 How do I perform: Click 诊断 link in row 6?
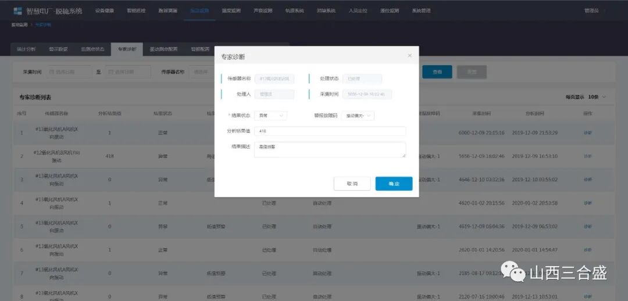pos(587,250)
